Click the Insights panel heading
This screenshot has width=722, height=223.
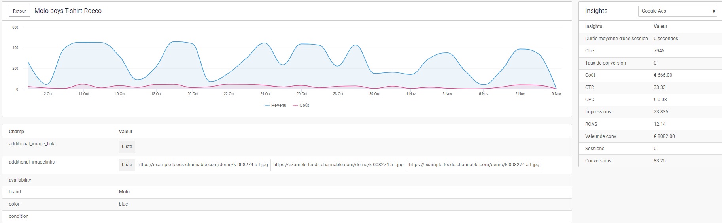point(596,11)
